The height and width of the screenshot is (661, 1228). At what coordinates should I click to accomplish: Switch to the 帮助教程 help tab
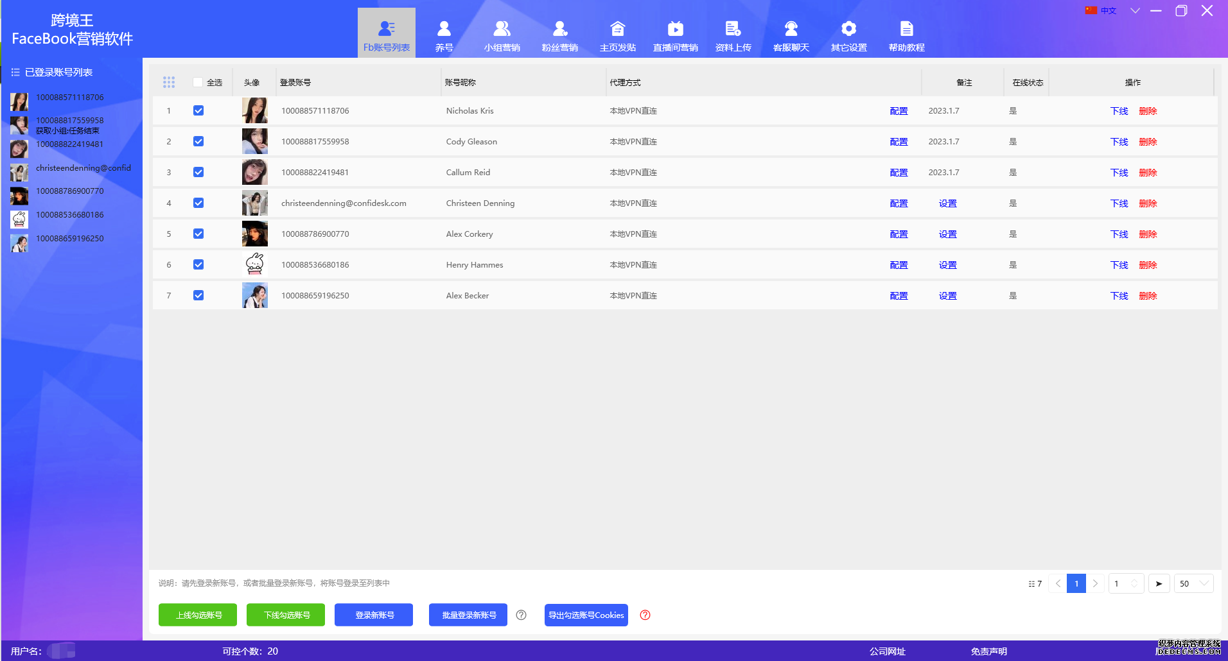[906, 35]
